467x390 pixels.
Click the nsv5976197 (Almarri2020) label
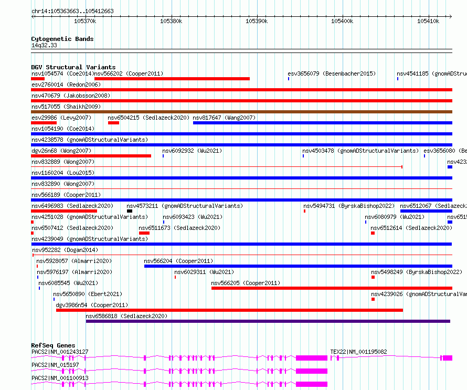coord(75,272)
